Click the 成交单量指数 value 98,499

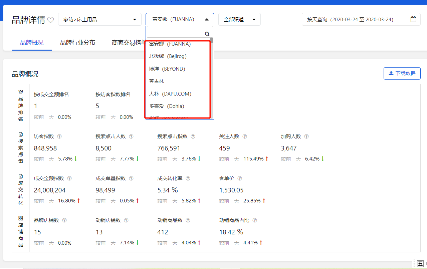tap(105, 190)
